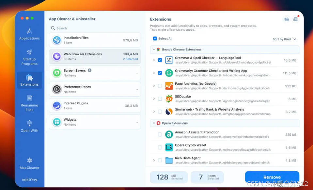Expand LanguageTool extension details
The image size is (313, 190).
coord(154,60)
